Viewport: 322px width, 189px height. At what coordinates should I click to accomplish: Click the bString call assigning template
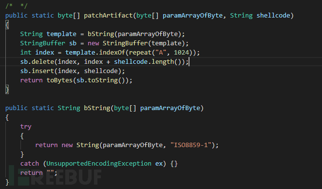click(x=101, y=34)
